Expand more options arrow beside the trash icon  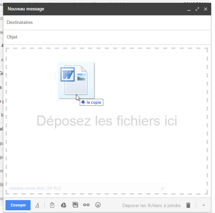click(x=204, y=205)
